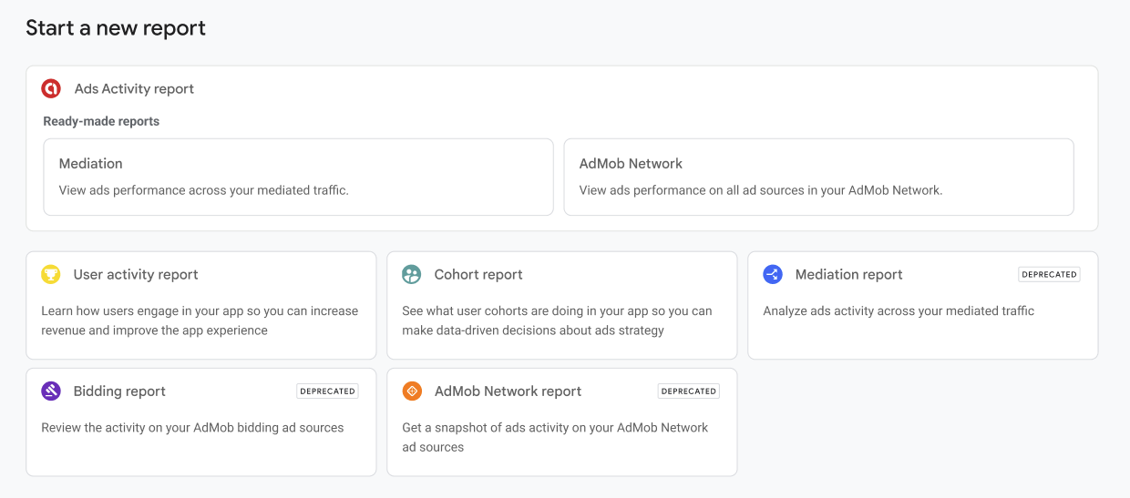Open the AdMob Network report title
The height and width of the screenshot is (498, 1130).
[x=508, y=391]
